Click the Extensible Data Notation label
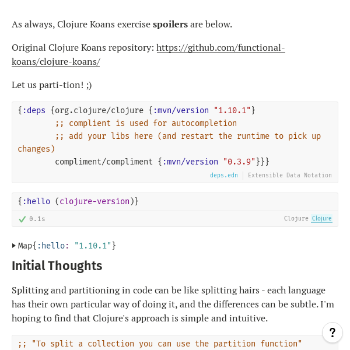This screenshot has height=350, width=350. pos(289,175)
